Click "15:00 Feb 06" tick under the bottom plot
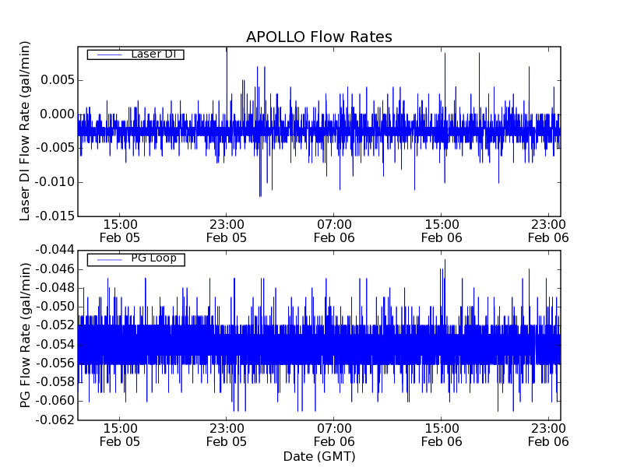 click(x=442, y=434)
